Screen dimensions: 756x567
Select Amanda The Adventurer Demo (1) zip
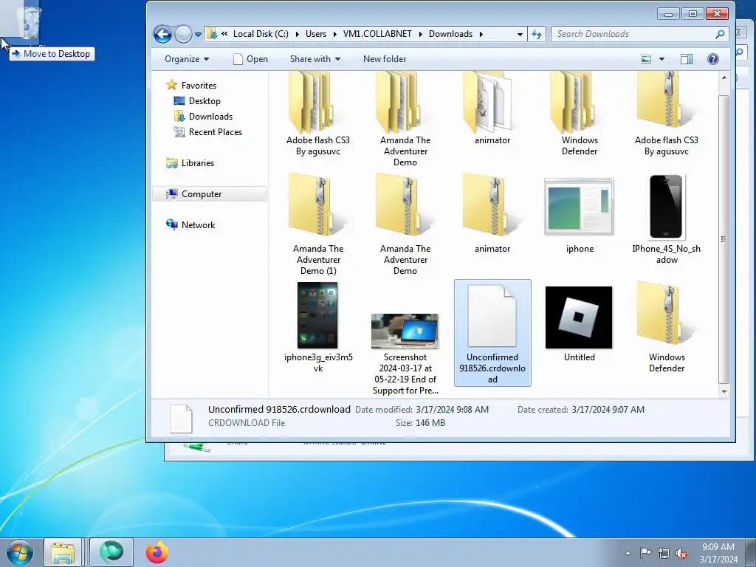click(x=317, y=224)
